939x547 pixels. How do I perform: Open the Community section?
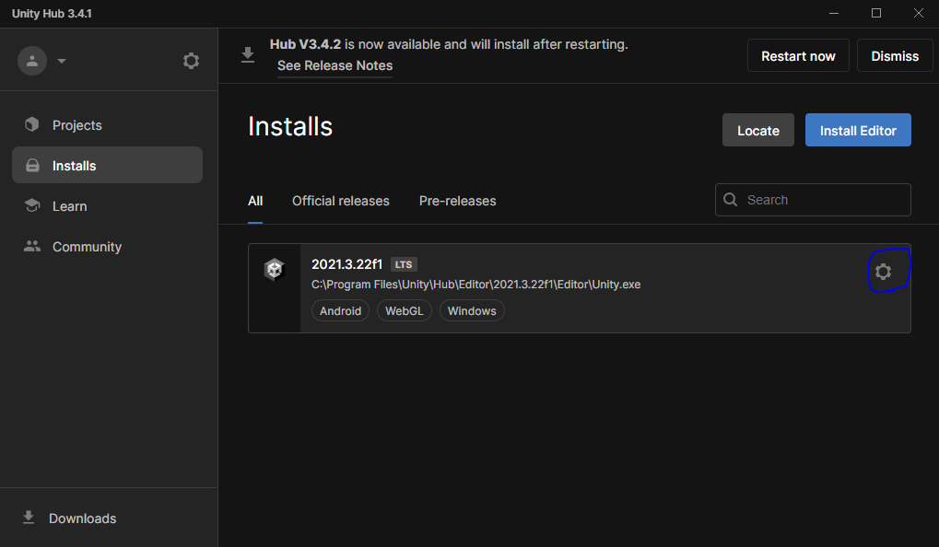pyautogui.click(x=87, y=247)
